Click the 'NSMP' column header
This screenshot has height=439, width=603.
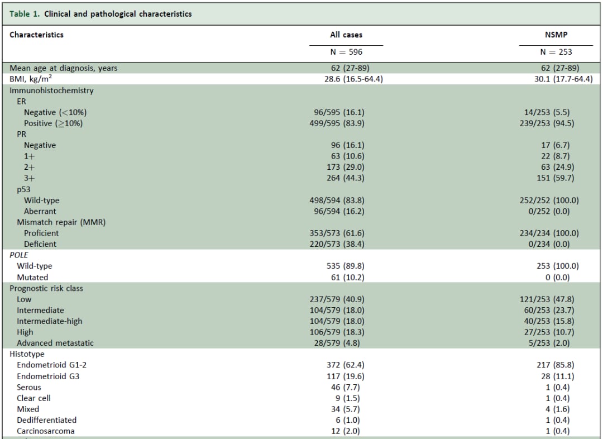556,35
